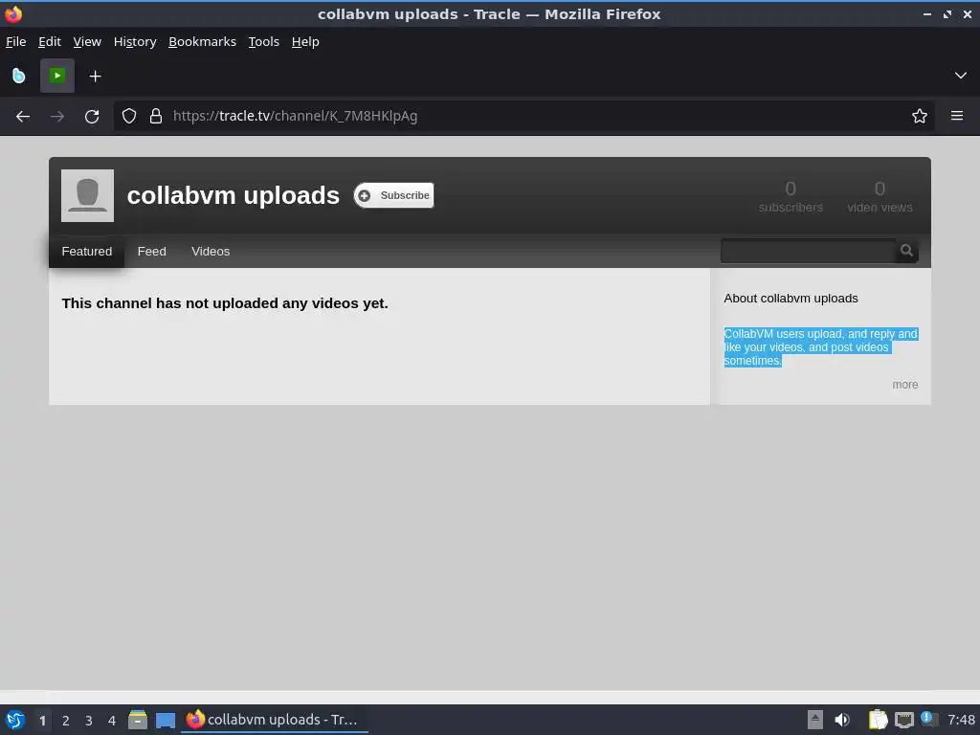
Task: Close the Firefox window
Action: (967, 13)
